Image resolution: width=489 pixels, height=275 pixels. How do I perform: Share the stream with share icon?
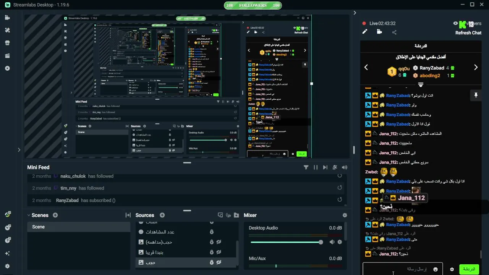click(394, 32)
